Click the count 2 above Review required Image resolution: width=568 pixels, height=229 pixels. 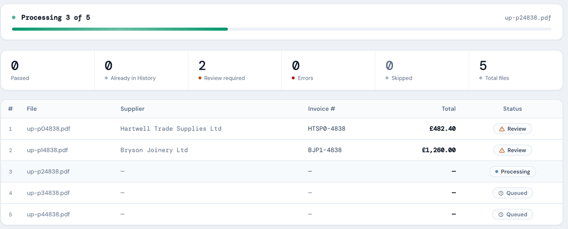coord(202,66)
